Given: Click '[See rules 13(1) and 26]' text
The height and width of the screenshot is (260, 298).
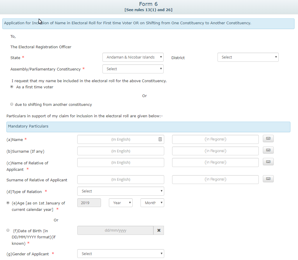Looking at the screenshot, I should pyautogui.click(x=148, y=10).
